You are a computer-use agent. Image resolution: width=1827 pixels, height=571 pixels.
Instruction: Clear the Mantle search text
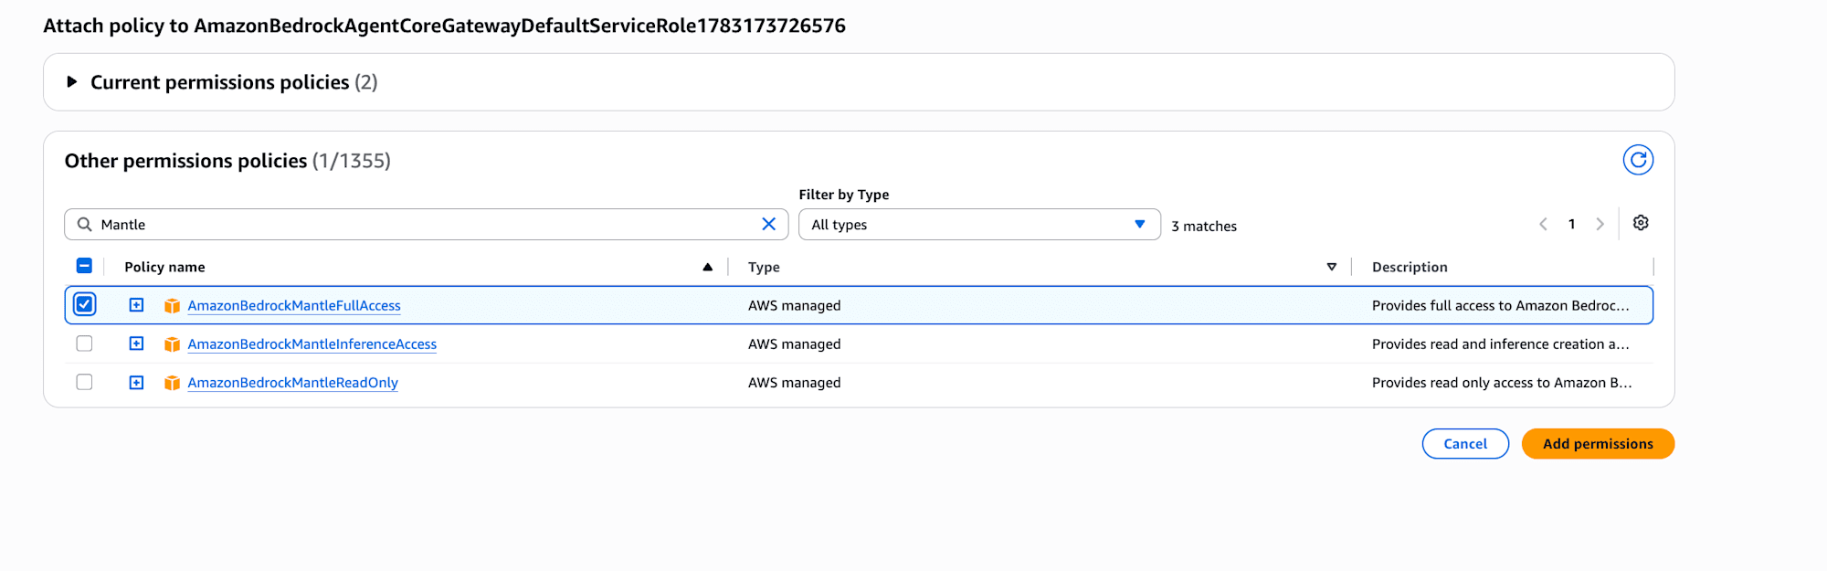[769, 224]
